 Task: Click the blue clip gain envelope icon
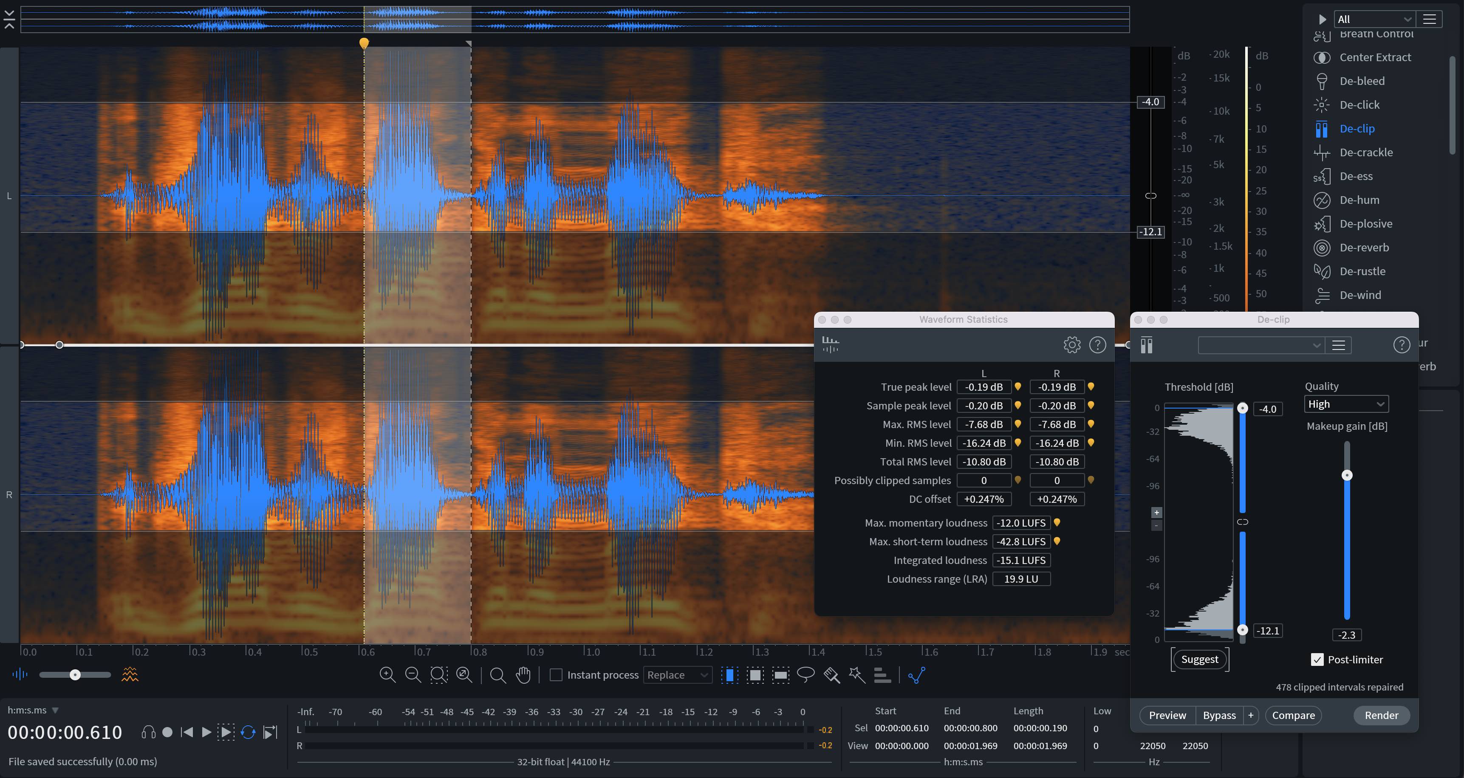(917, 674)
